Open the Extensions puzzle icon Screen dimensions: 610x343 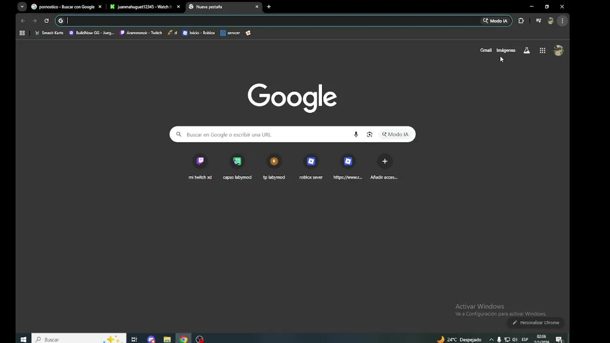521,20
